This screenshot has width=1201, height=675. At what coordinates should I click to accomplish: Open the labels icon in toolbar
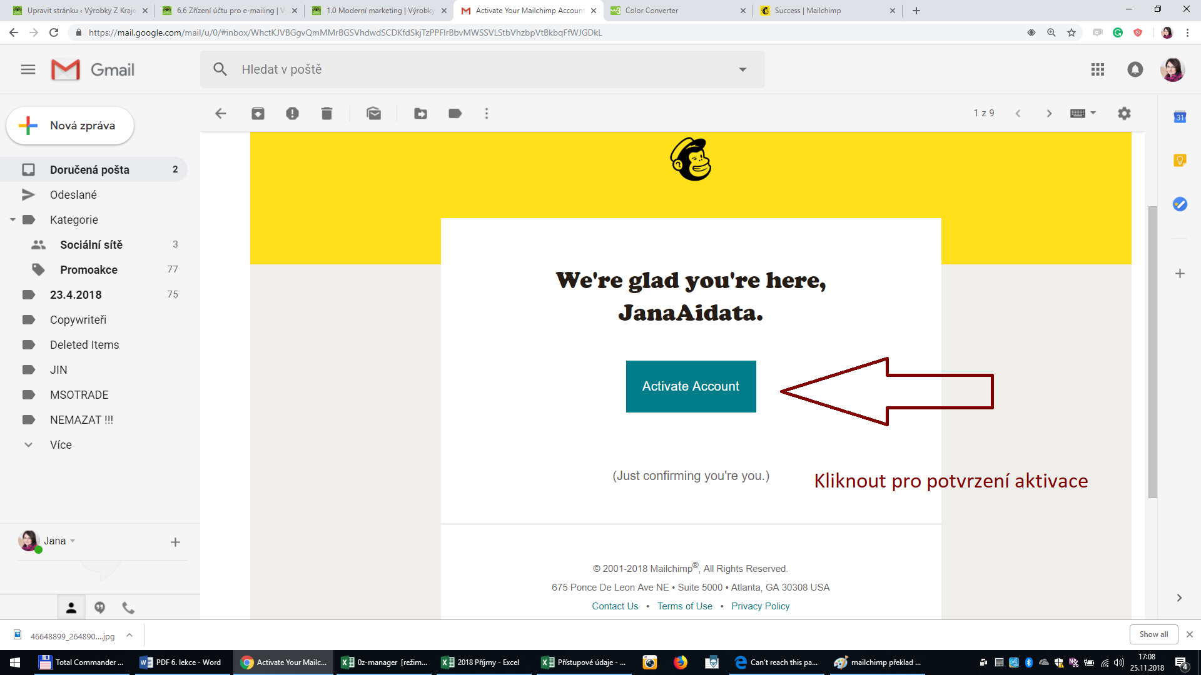click(455, 113)
